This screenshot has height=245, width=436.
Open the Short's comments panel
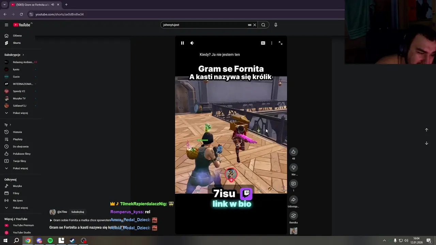click(x=293, y=184)
